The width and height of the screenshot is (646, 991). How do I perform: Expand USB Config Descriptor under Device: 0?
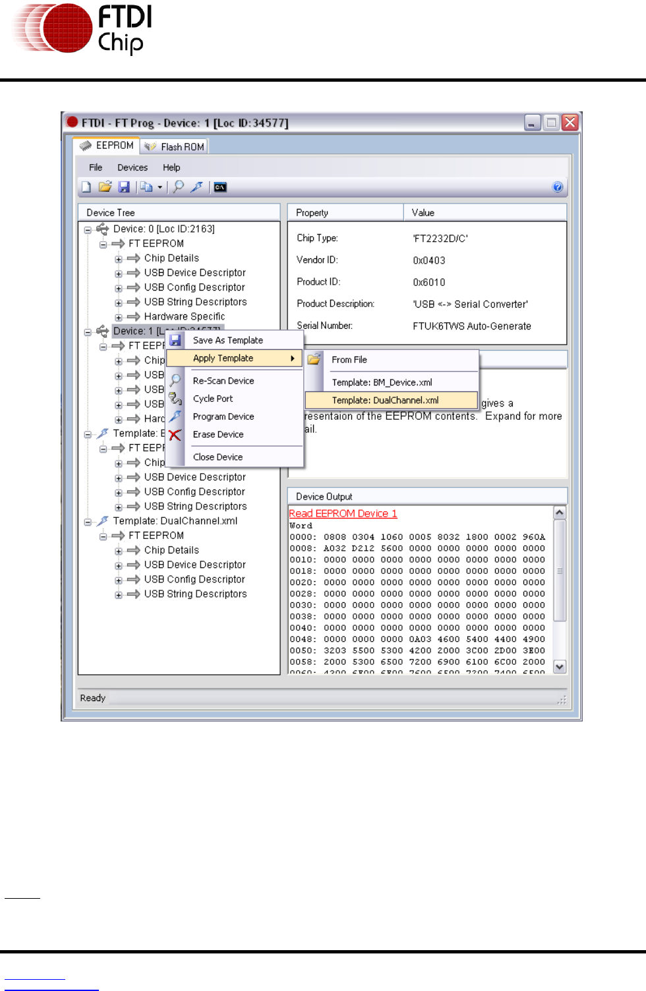click(119, 288)
